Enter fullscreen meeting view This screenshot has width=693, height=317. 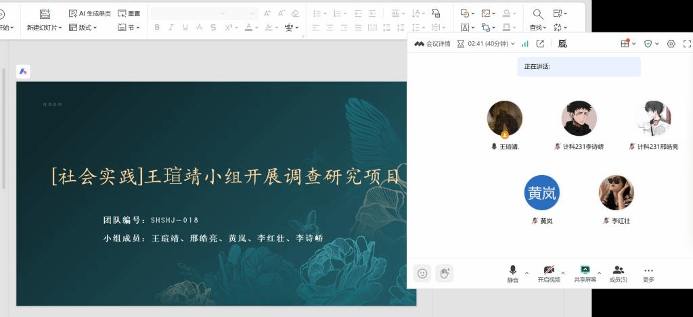(687, 43)
